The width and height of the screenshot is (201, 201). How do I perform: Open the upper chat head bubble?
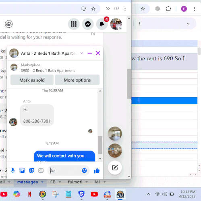[115, 133]
